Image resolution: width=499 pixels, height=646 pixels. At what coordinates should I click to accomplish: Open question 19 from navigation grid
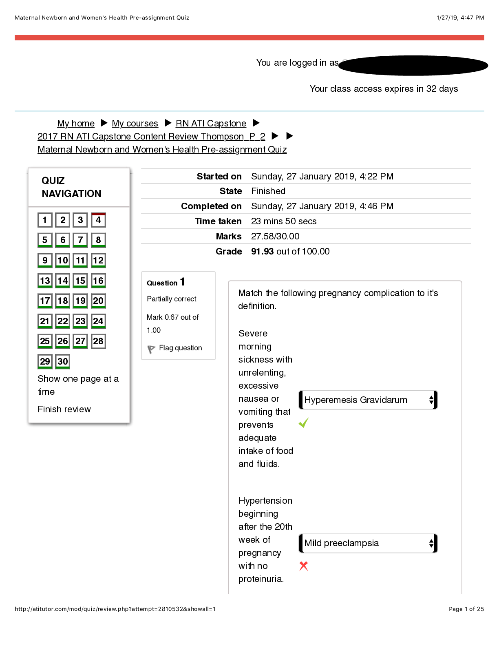(x=80, y=301)
